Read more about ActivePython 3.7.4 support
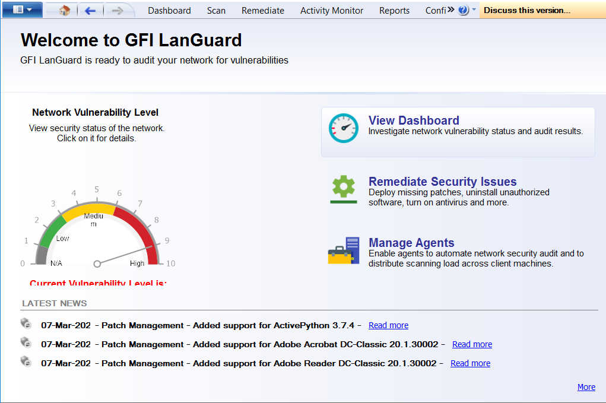 pyautogui.click(x=388, y=325)
